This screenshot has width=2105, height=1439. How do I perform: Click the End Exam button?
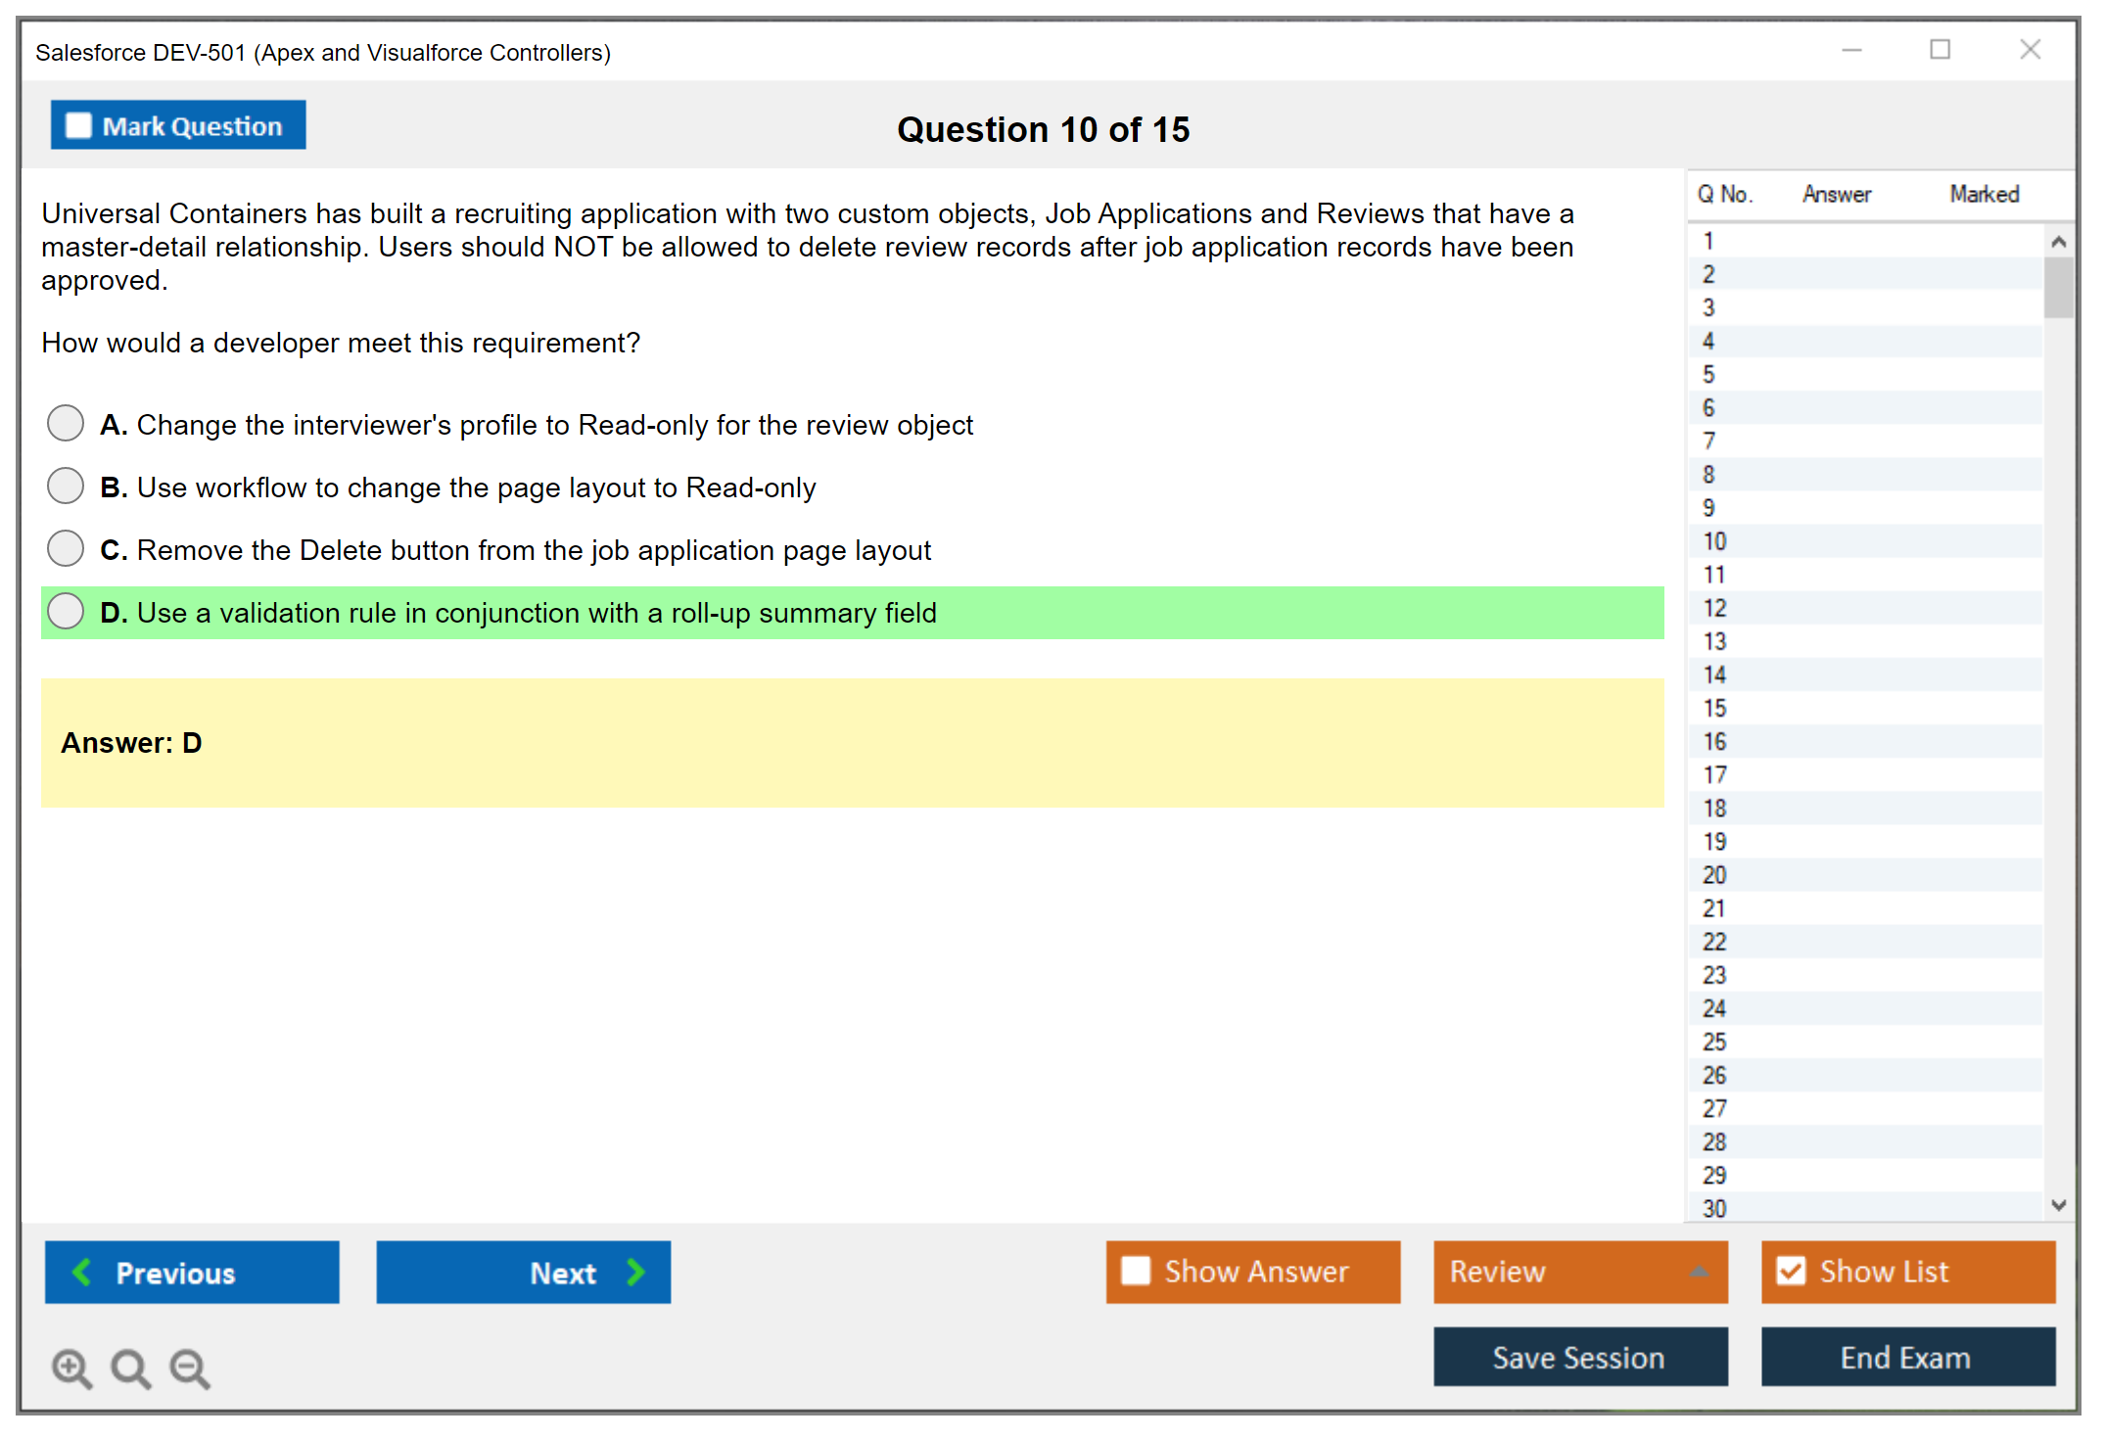click(x=1906, y=1357)
